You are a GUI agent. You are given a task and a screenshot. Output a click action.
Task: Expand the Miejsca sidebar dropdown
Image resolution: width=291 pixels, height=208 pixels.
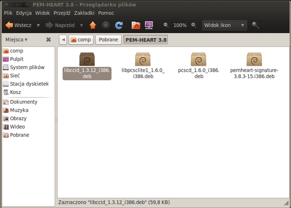coord(16,39)
